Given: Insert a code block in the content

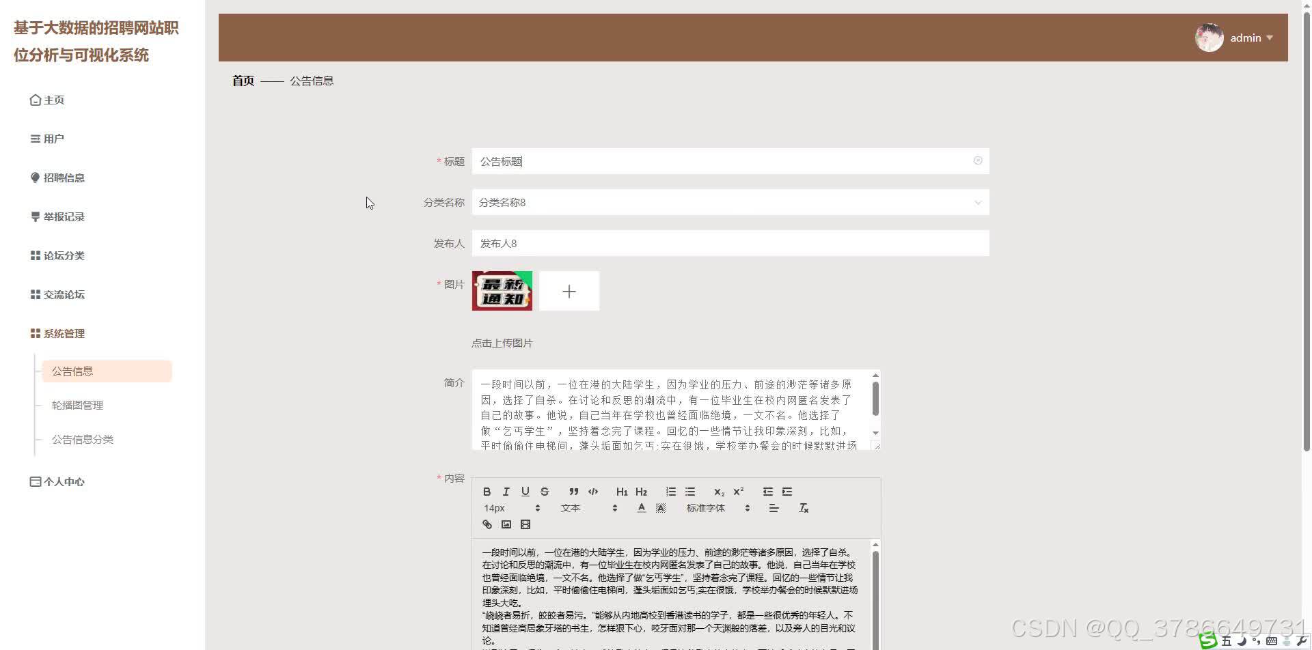Looking at the screenshot, I should (593, 492).
